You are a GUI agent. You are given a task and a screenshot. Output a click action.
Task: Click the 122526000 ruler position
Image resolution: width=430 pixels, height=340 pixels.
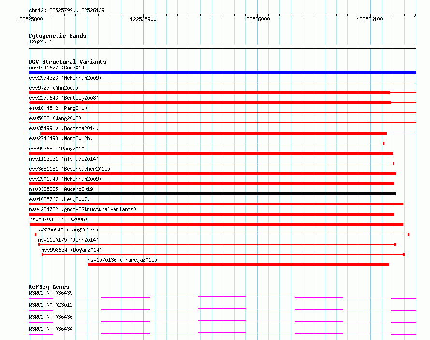(257, 19)
